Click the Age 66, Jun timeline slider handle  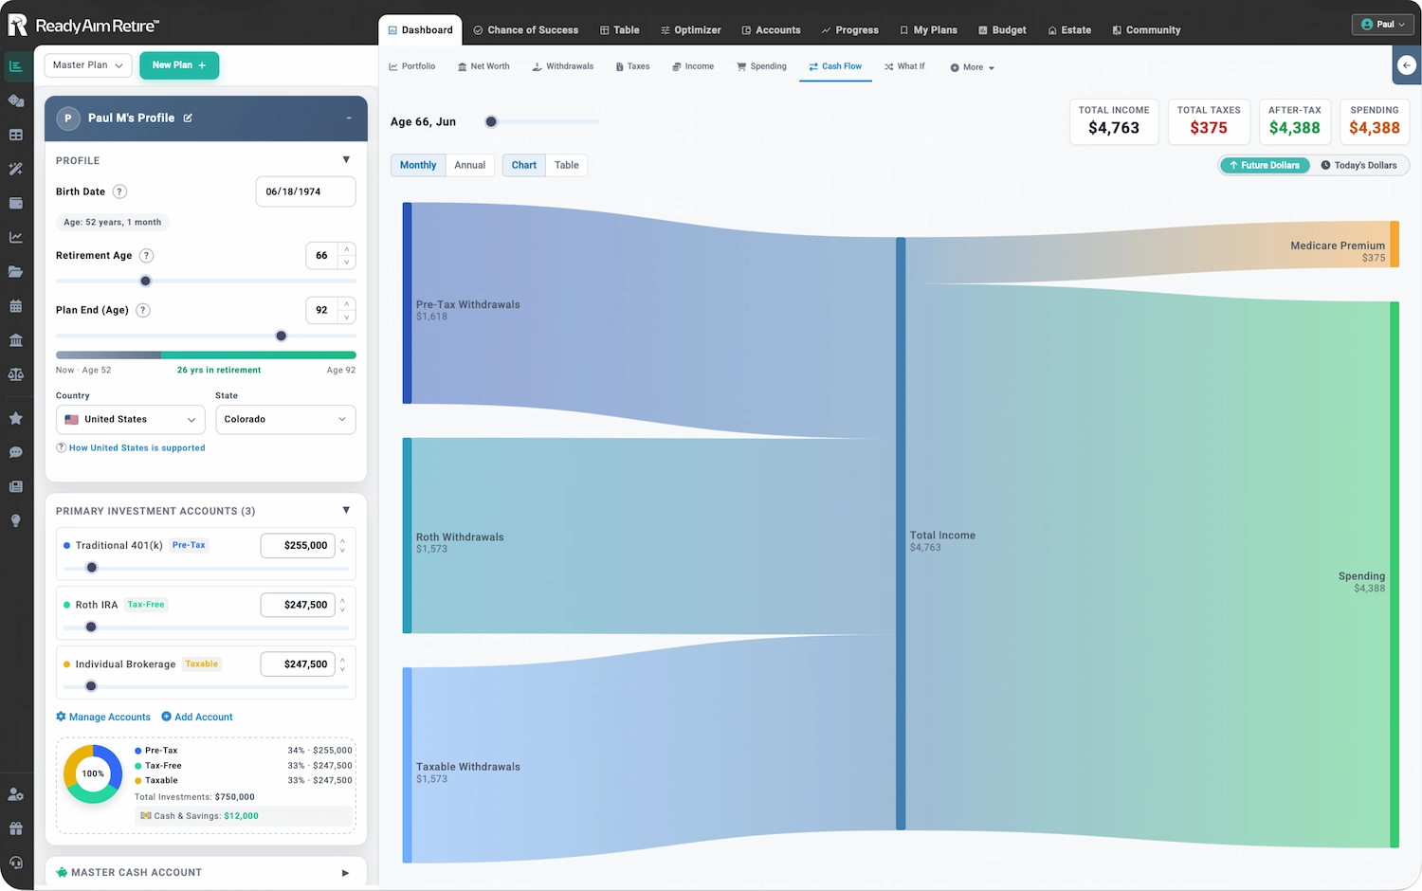491,121
